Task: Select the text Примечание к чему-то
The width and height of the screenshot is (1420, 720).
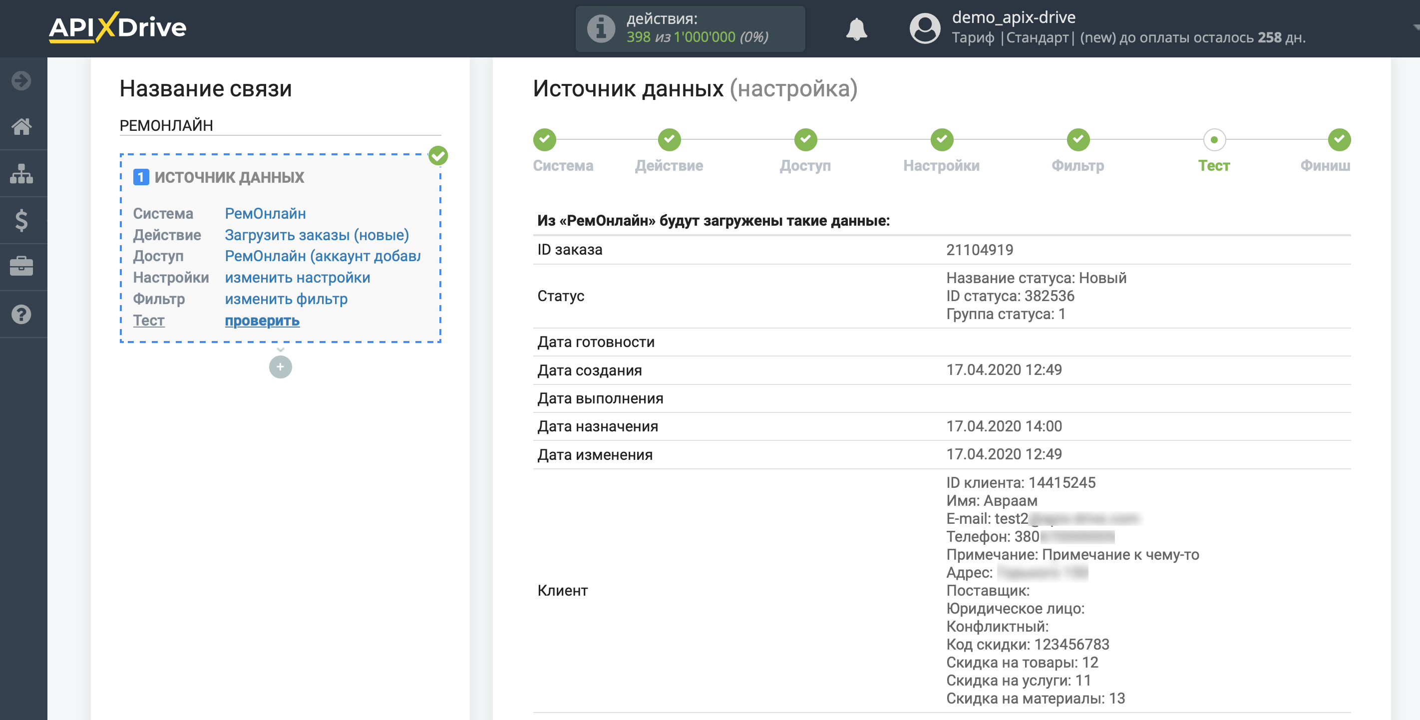Action: pyautogui.click(x=1120, y=555)
